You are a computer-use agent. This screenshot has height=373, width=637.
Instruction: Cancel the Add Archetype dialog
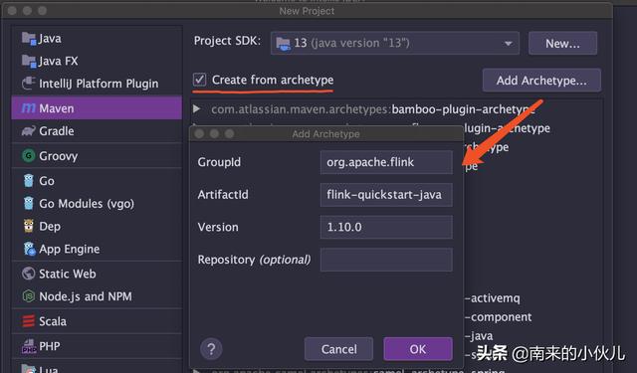pos(338,349)
